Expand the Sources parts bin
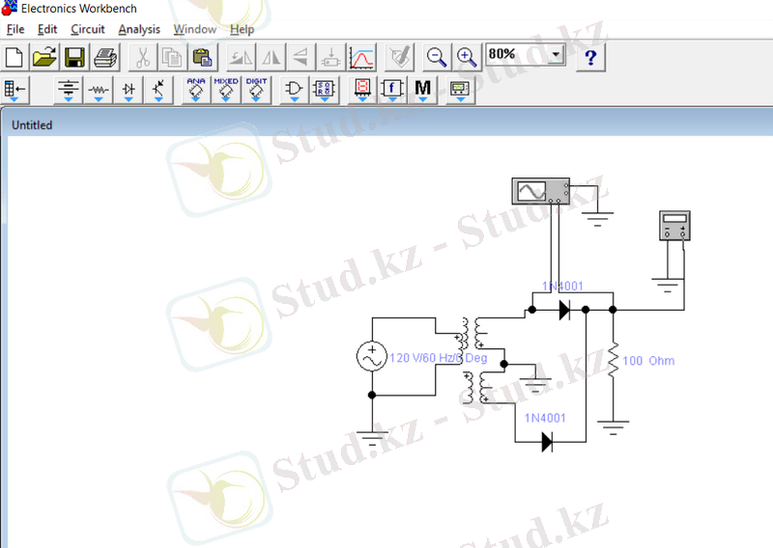Viewport: 773px width, 548px height. click(68, 91)
